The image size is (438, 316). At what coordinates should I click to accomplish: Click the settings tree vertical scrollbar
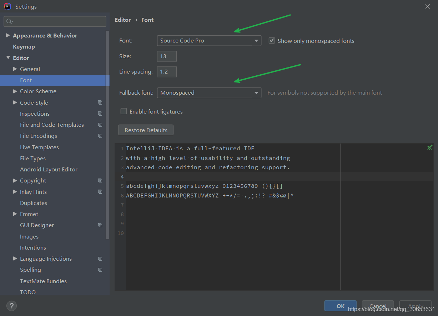107,134
